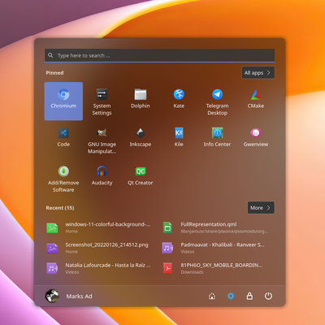Image resolution: width=325 pixels, height=325 pixels.
Task: Open Telegram Desktop
Action: click(217, 101)
